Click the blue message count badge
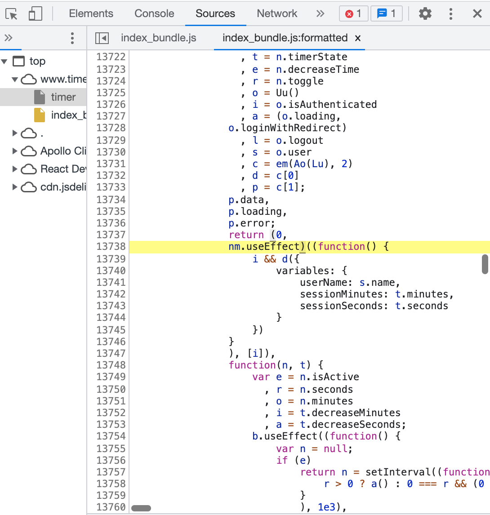Image resolution: width=490 pixels, height=515 pixels. (387, 14)
